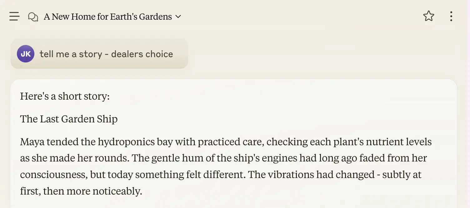
Task: Open the three-dot more options menu
Action: (x=451, y=16)
